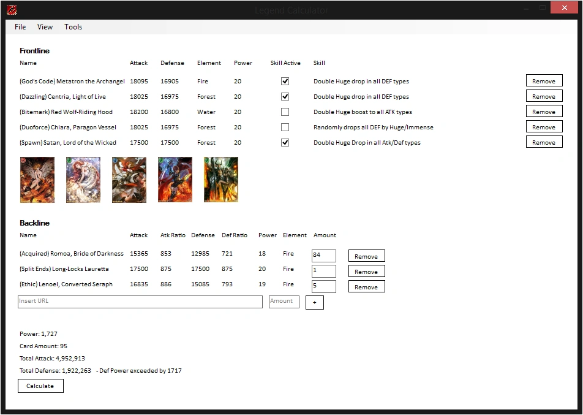
Task: Disable Skill Active for Metatron the Archangel
Action: pos(285,80)
